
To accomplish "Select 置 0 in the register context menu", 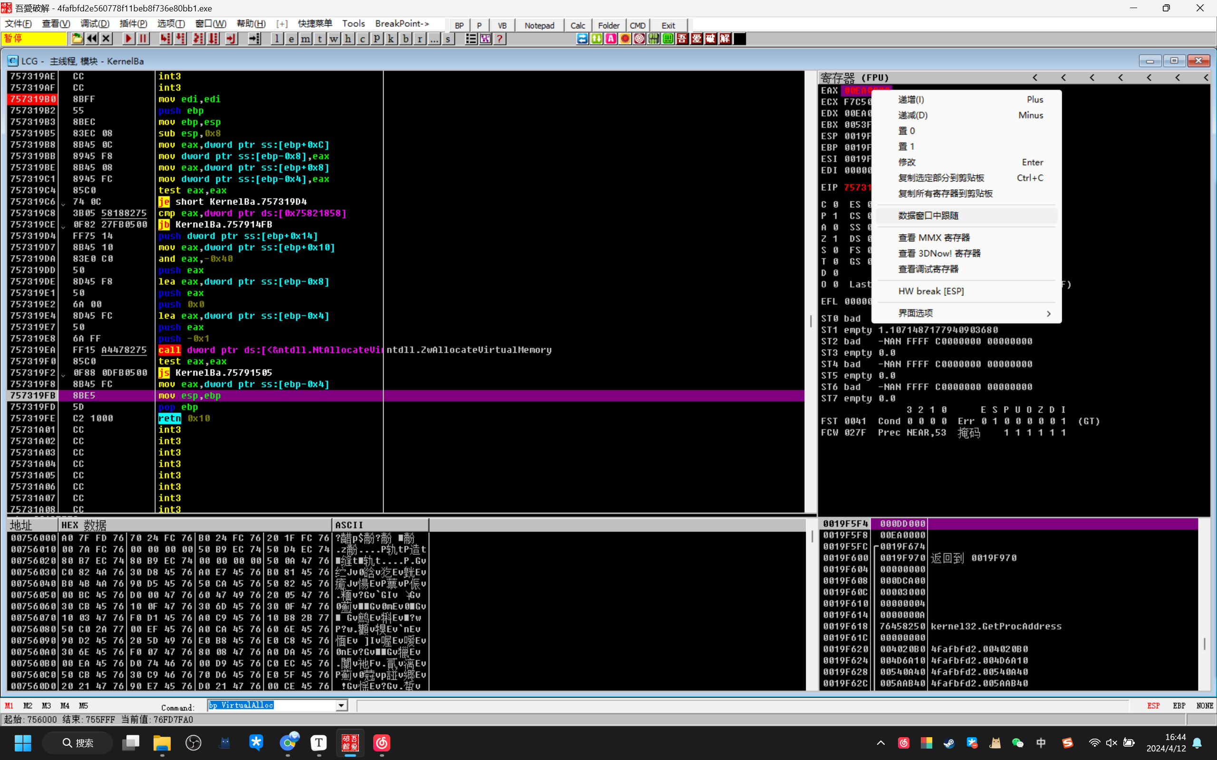I will click(966, 131).
